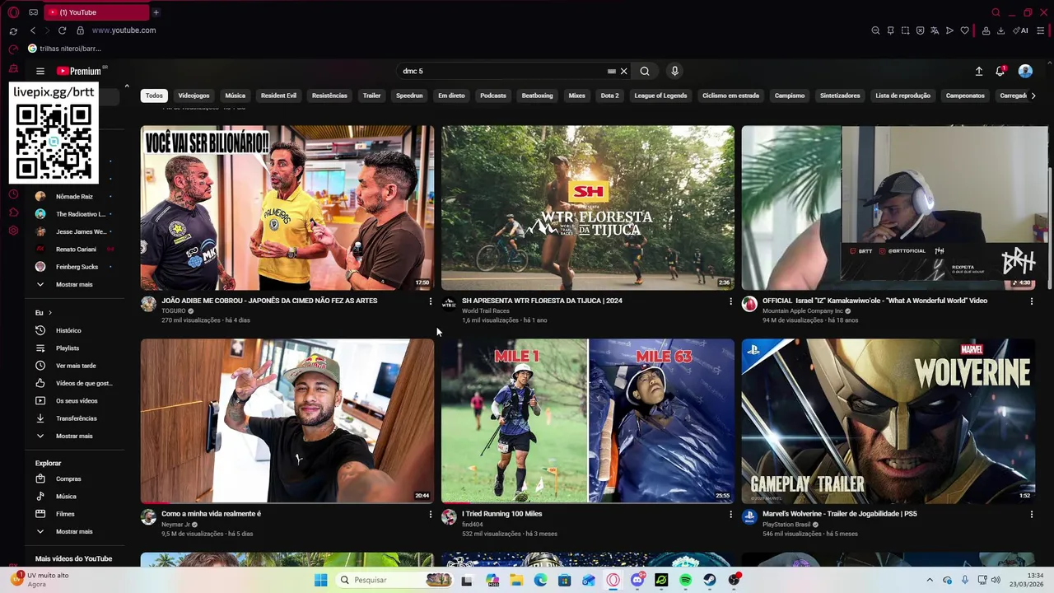The image size is (1054, 593).
Task: Open options menu for João Adibe video
Action: pyautogui.click(x=430, y=301)
